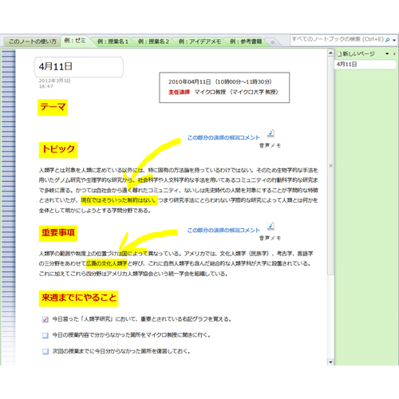Click the scroll up arrow
Screen dimensions: 399x399
point(330,53)
